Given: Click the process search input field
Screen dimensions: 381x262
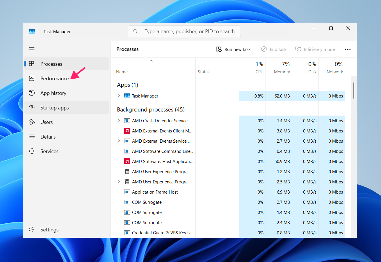Looking at the screenshot, I should [184, 31].
